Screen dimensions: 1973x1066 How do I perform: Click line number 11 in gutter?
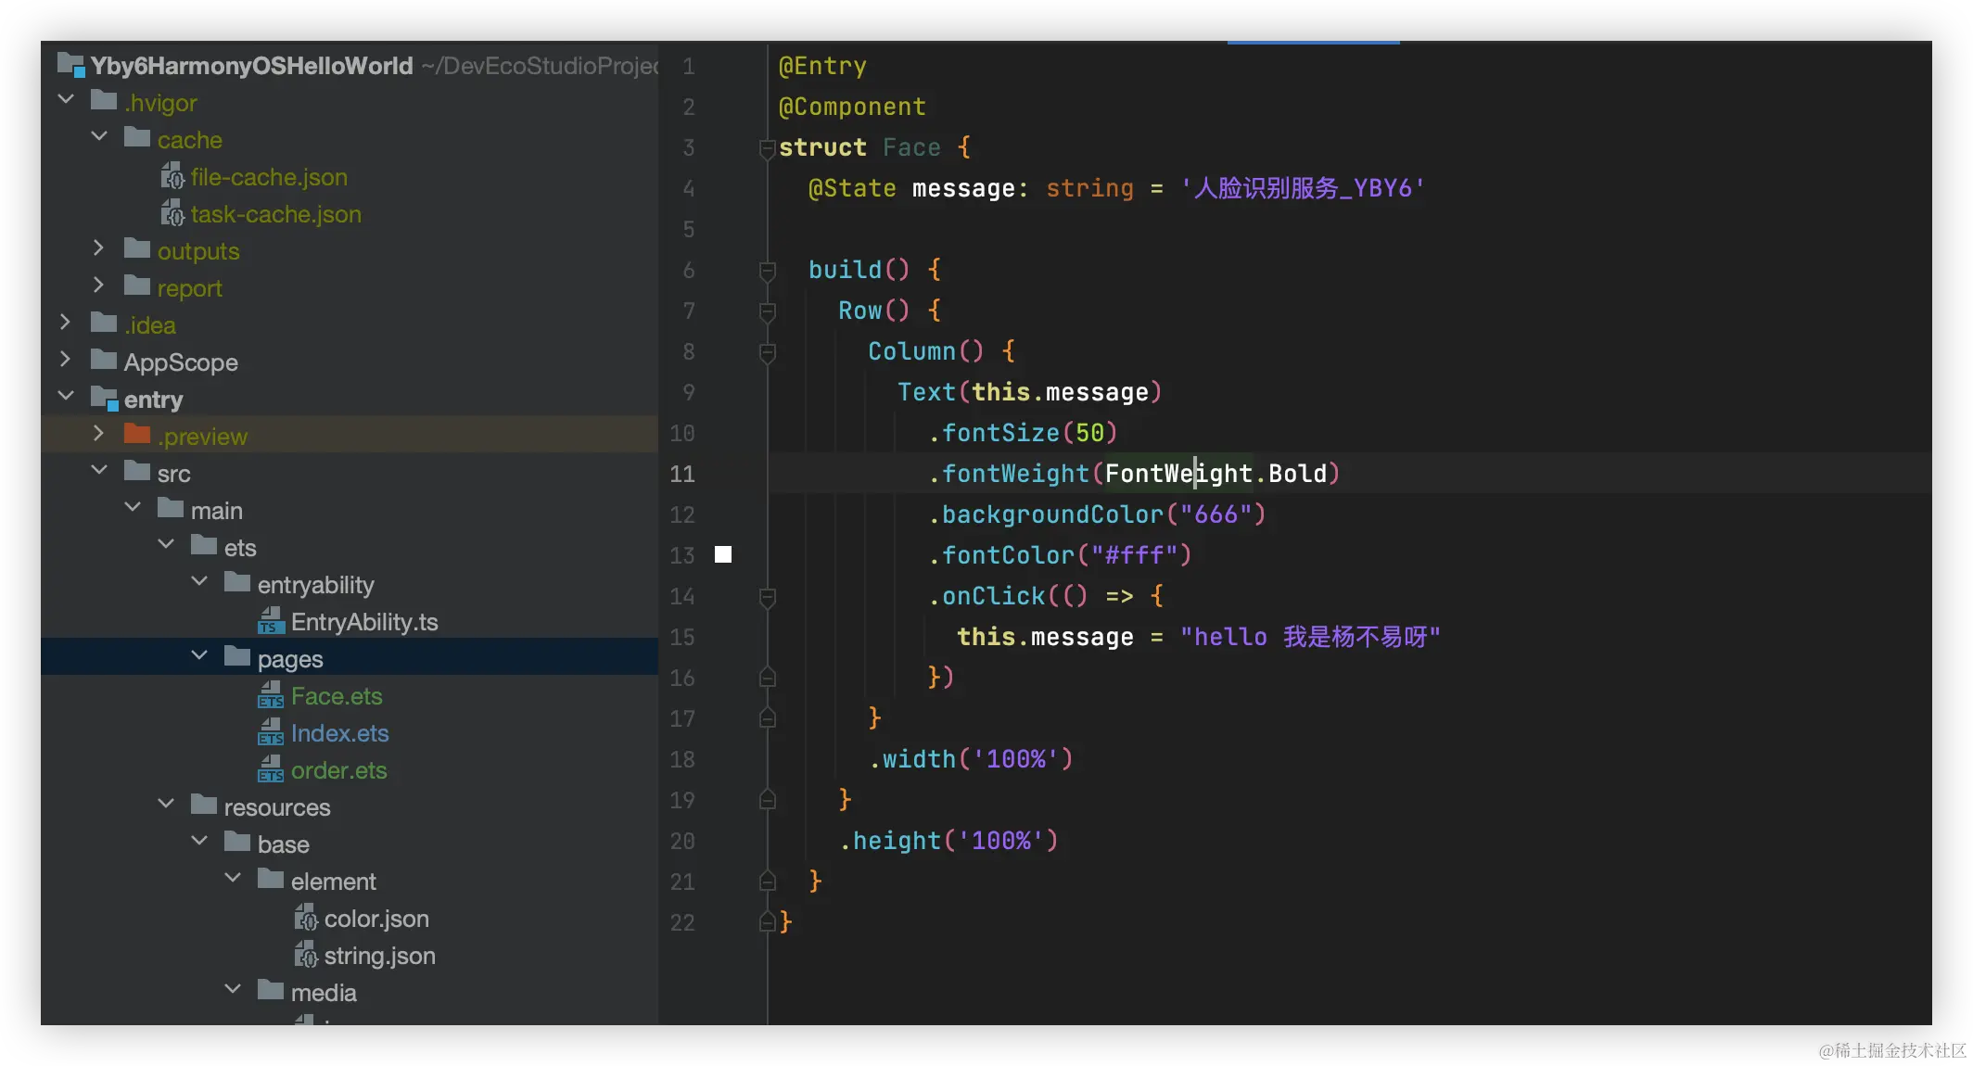point(682,474)
